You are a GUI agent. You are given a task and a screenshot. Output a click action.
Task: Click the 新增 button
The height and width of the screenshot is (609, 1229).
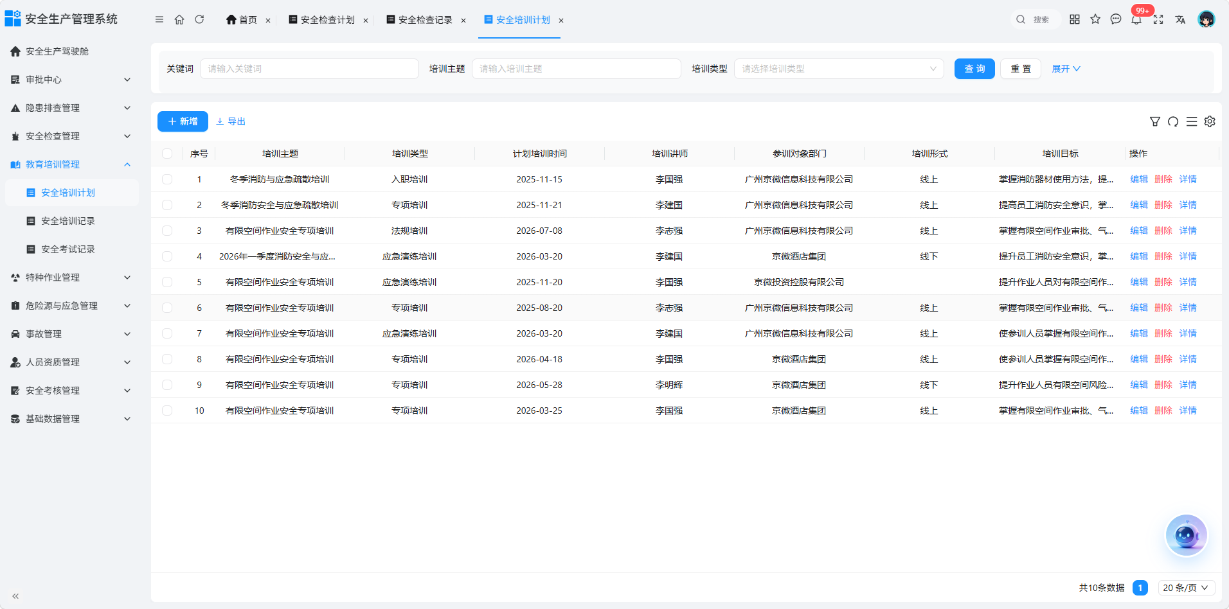[x=183, y=121]
